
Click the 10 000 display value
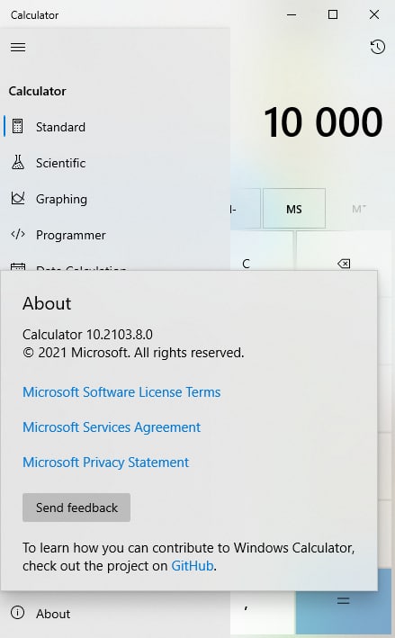tap(323, 121)
